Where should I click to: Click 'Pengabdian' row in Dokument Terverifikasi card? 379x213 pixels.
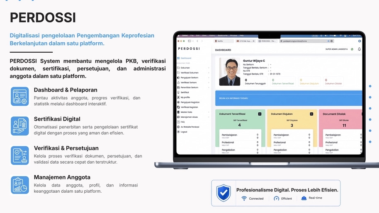240,151
